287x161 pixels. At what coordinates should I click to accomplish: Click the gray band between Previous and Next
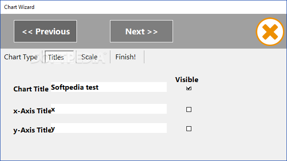(93, 31)
